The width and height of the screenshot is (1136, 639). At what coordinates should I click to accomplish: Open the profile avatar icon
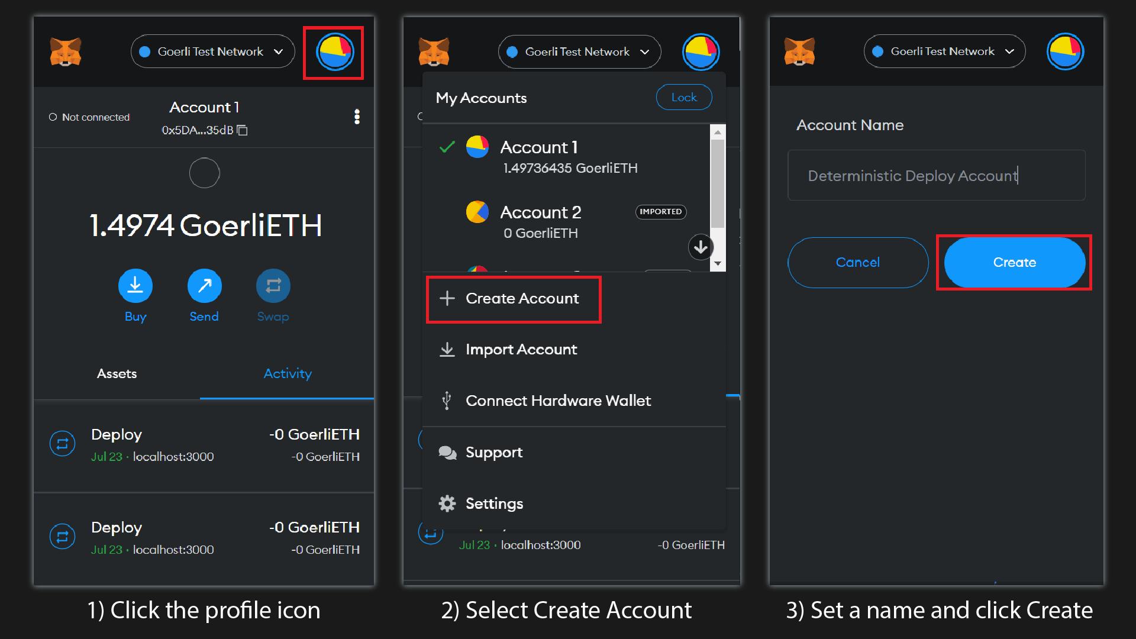333,51
